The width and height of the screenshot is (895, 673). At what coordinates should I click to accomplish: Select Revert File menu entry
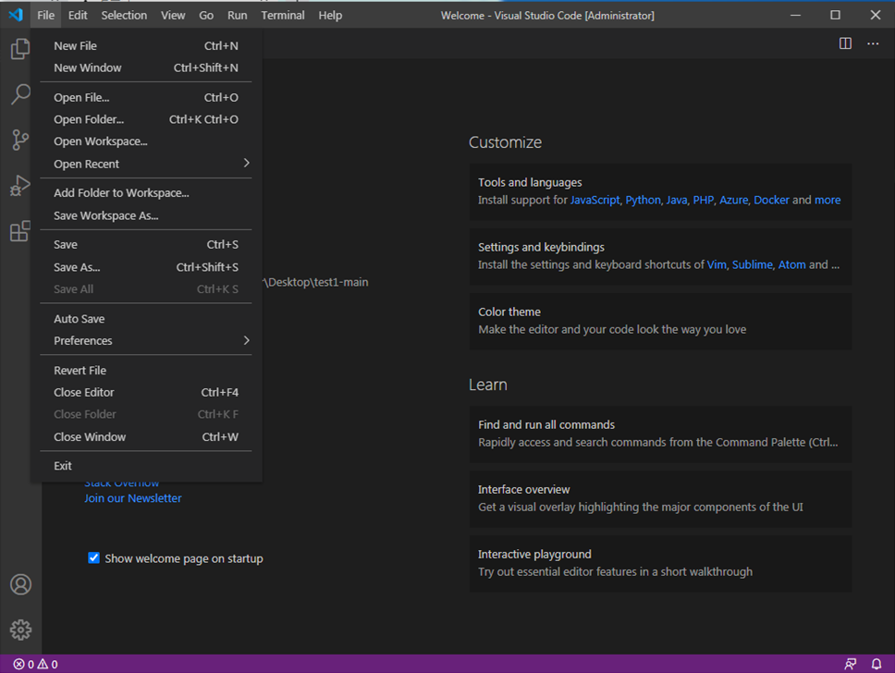(146, 371)
